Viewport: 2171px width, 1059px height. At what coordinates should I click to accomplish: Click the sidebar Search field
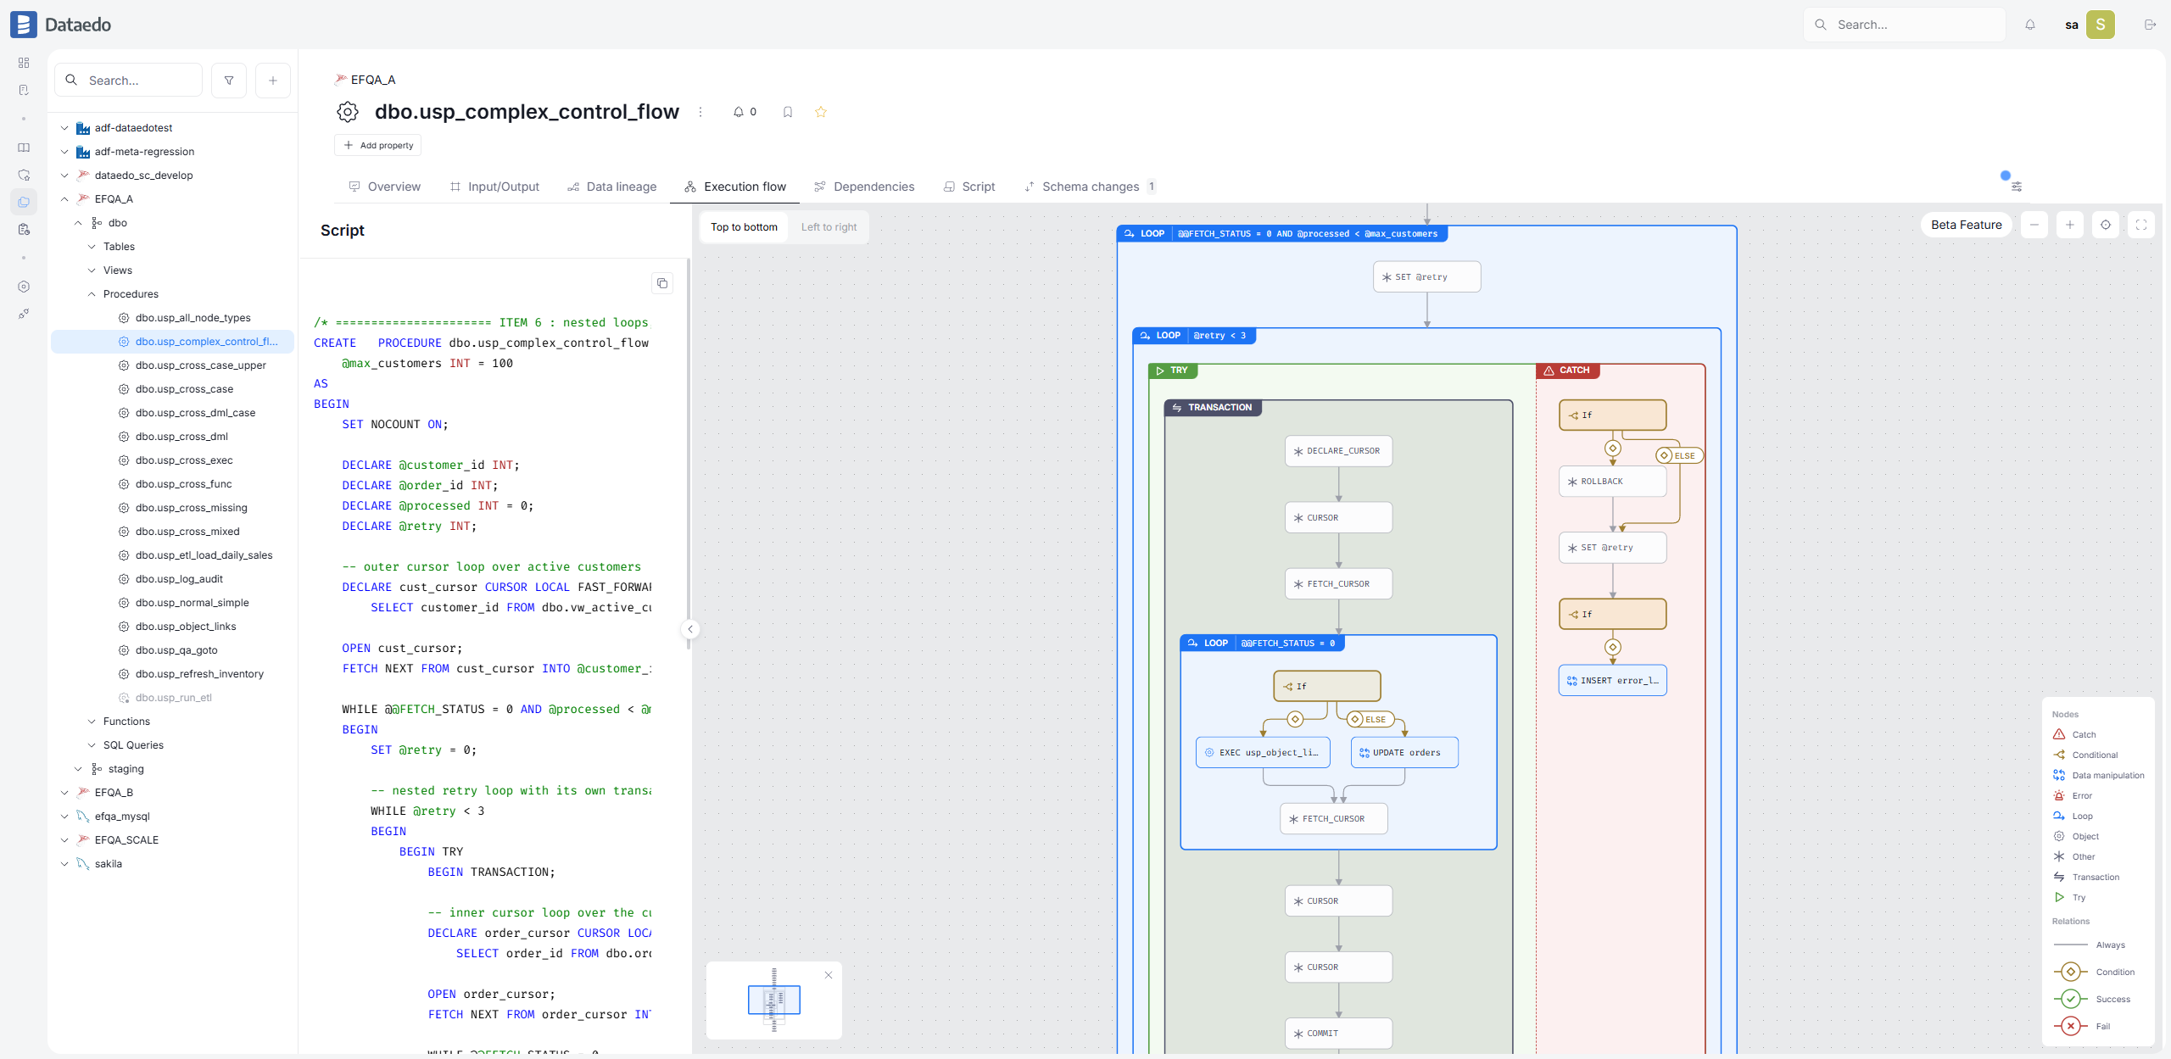pos(129,81)
